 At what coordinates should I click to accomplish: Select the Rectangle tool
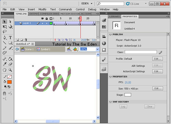click(11, 43)
